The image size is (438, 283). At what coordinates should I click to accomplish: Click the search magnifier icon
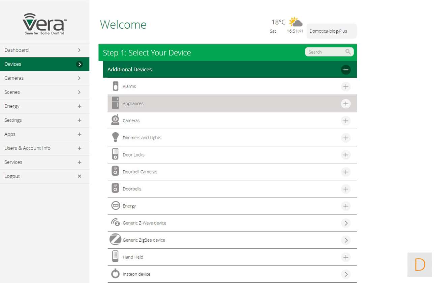point(348,52)
